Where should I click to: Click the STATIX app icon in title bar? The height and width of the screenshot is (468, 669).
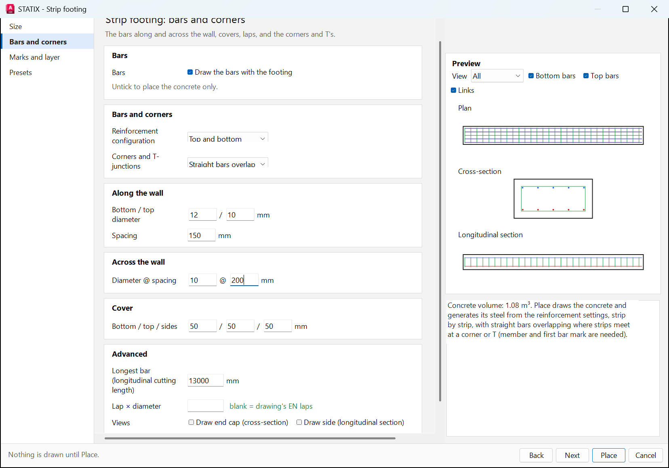10,9
